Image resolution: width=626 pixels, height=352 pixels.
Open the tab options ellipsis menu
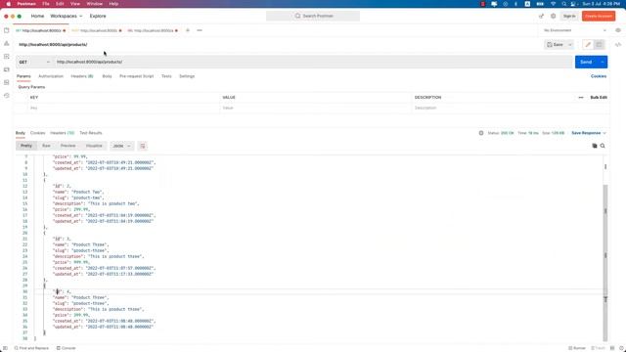coord(200,30)
